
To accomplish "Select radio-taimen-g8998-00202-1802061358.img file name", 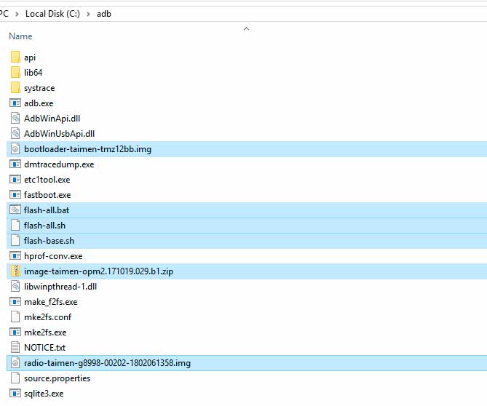I will pyautogui.click(x=107, y=363).
